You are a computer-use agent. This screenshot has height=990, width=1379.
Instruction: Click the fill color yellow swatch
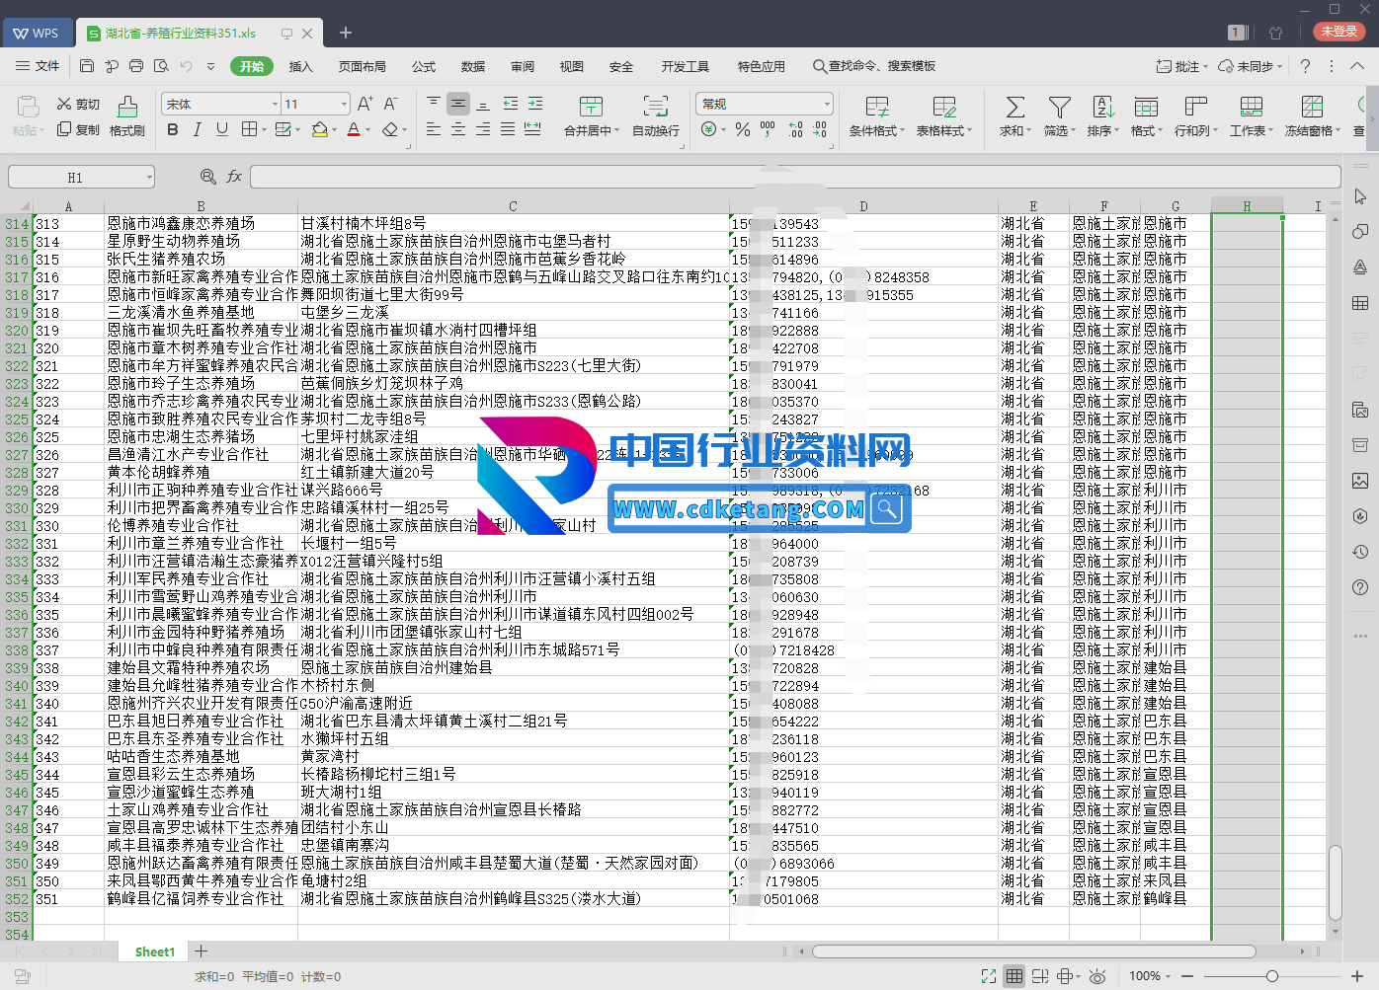coord(319,129)
